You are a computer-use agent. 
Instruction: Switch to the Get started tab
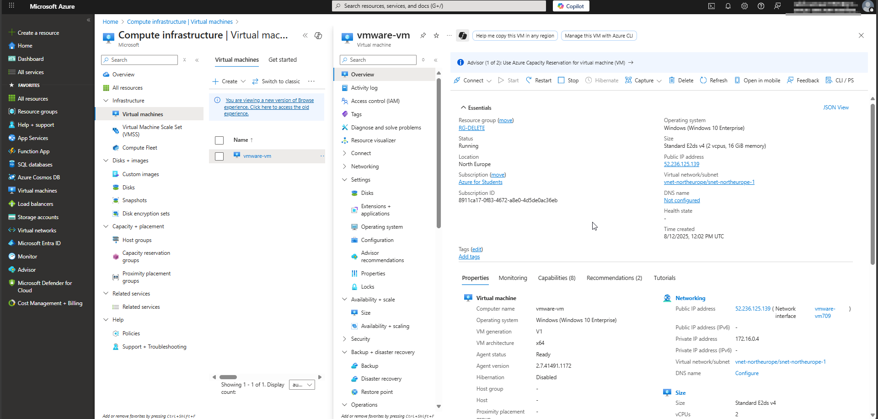click(x=283, y=60)
